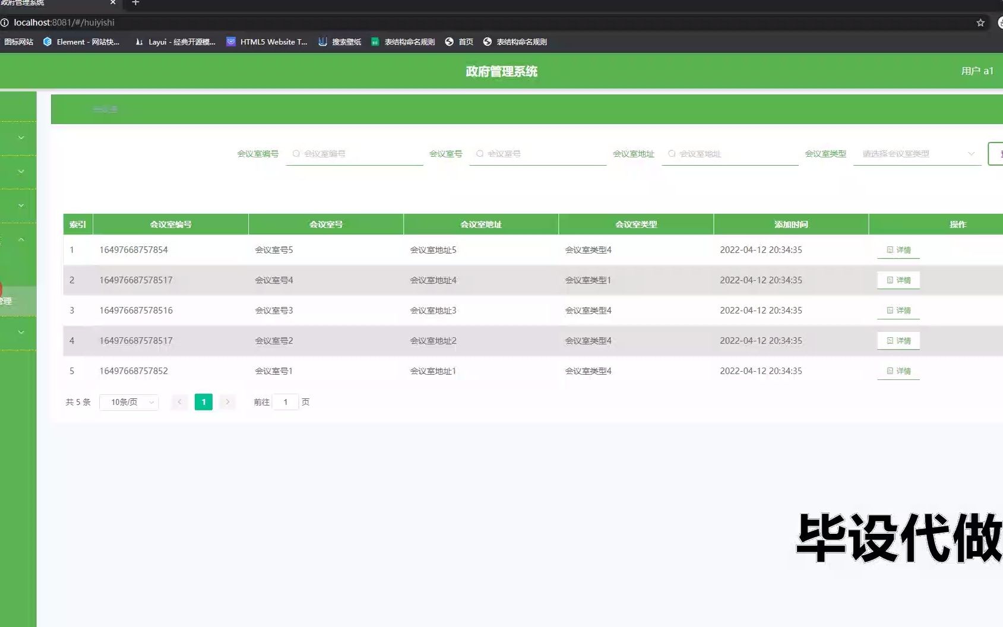1003x627 pixels.
Task: Click the magnifier icon in 会议室编号 field
Action: tap(295, 153)
